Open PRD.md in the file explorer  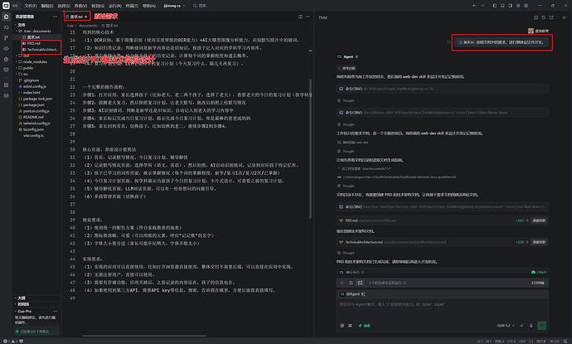click(33, 43)
